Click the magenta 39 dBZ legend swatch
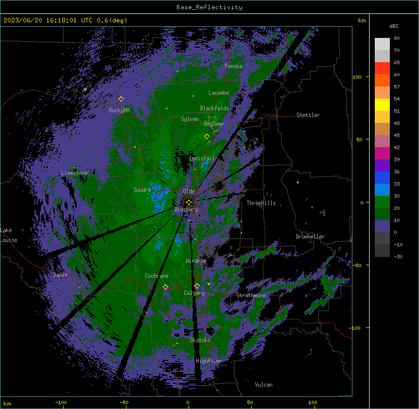The width and height of the screenshot is (419, 409). [382, 153]
